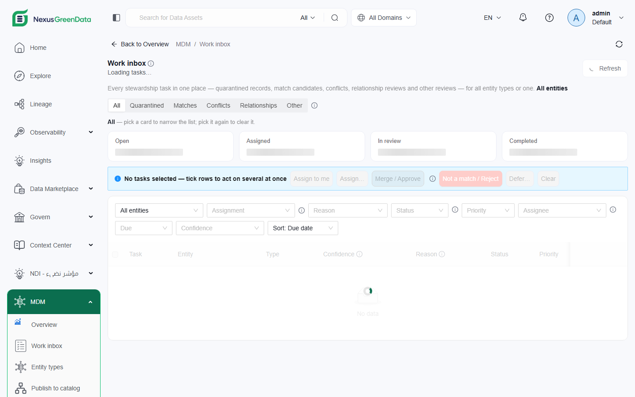This screenshot has width=635, height=397.
Task: Collapse the sidebar panel toggle icon
Action: pos(116,18)
